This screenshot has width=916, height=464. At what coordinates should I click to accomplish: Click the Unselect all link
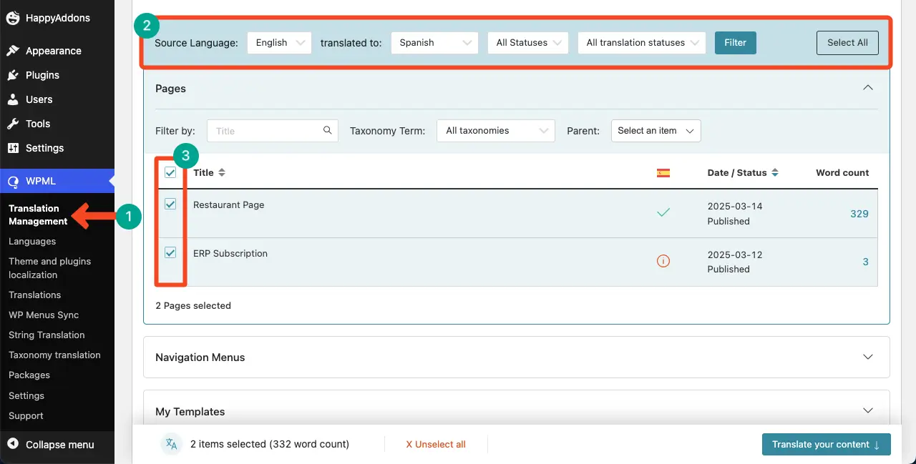[436, 444]
